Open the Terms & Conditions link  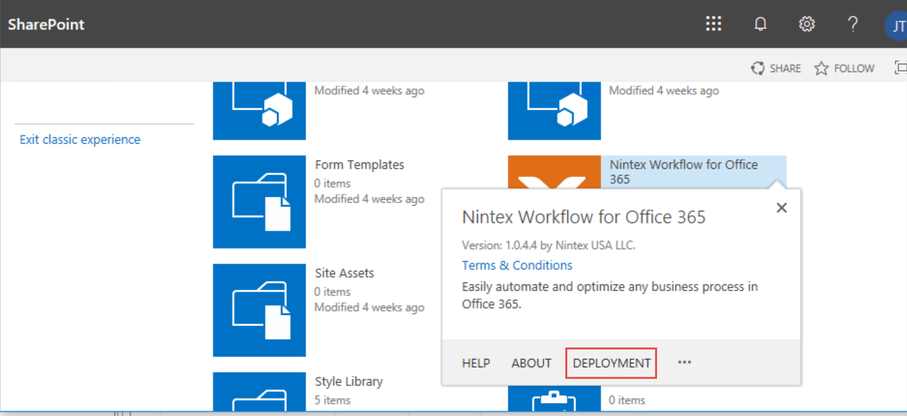click(x=517, y=265)
